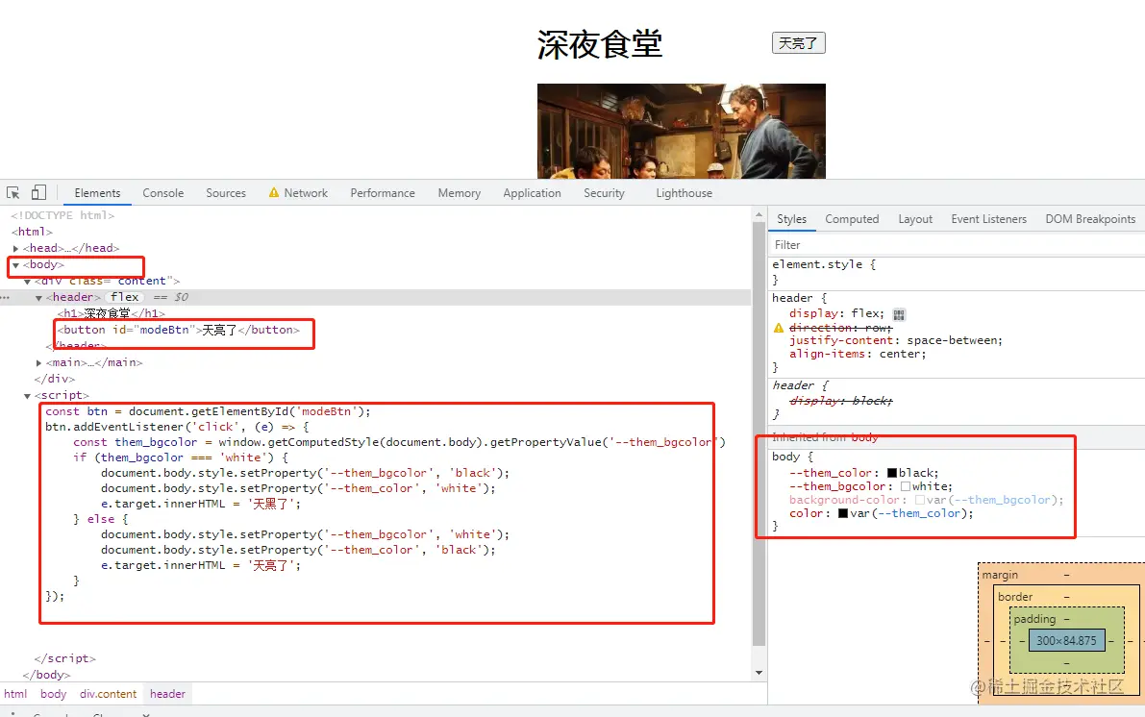Click the 深夜食堂 page heading
The height and width of the screenshot is (717, 1145).
pyautogui.click(x=600, y=44)
